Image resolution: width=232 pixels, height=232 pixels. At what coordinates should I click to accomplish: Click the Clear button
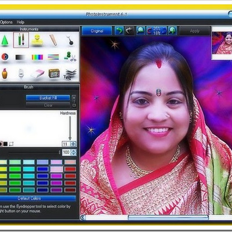pyautogui.click(x=48, y=105)
